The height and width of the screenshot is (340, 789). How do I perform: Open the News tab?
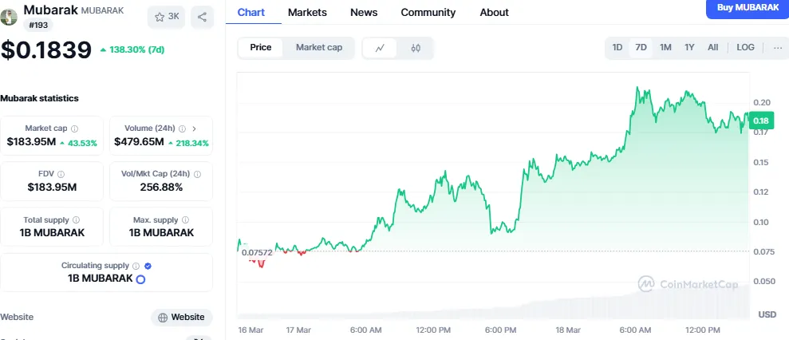tap(364, 13)
